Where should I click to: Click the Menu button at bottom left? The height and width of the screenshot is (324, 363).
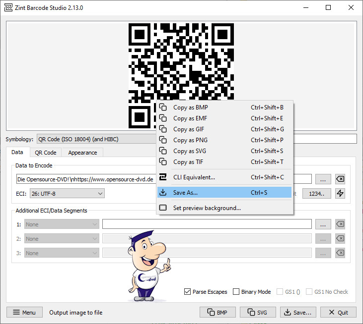point(24,312)
